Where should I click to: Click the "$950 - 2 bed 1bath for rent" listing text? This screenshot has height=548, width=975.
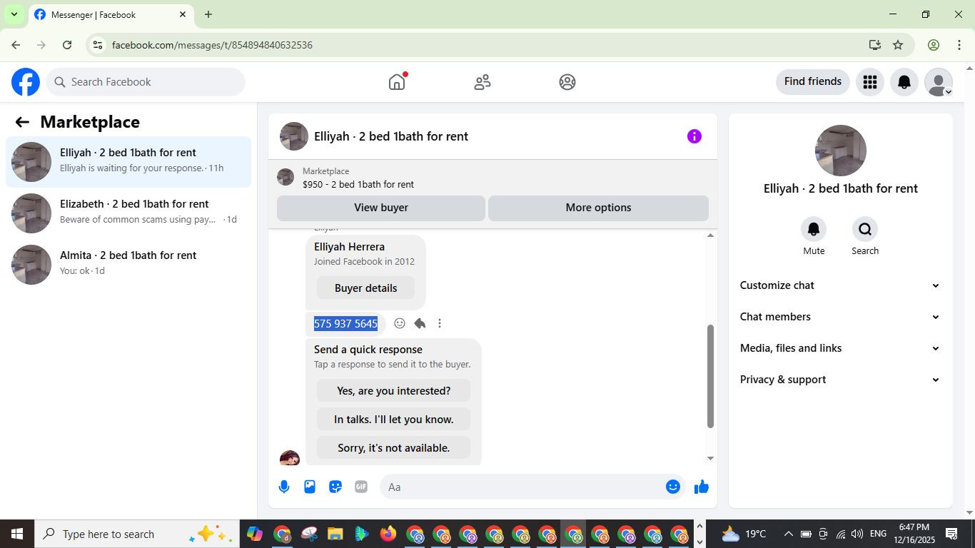358,184
